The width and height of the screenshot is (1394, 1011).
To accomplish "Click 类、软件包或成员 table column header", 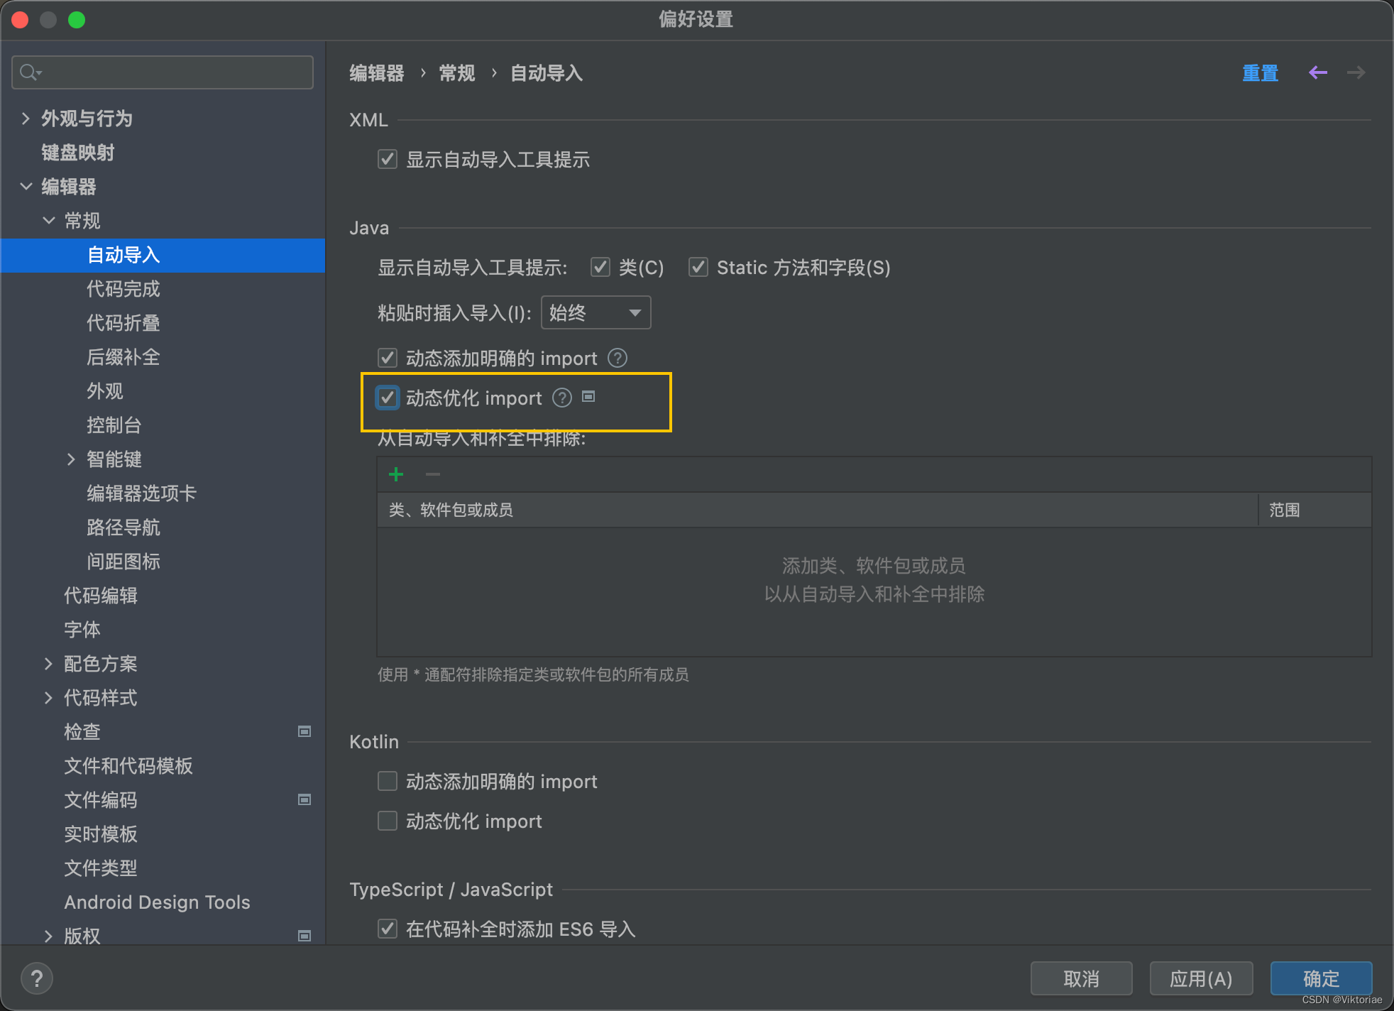I will pyautogui.click(x=818, y=510).
